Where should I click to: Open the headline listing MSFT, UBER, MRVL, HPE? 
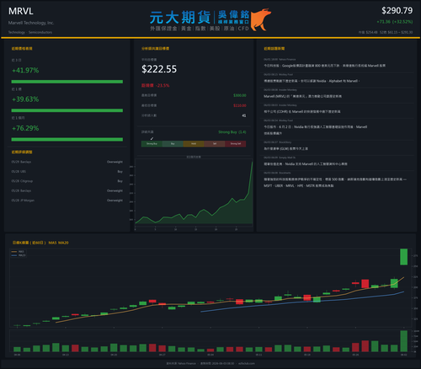[335, 182]
